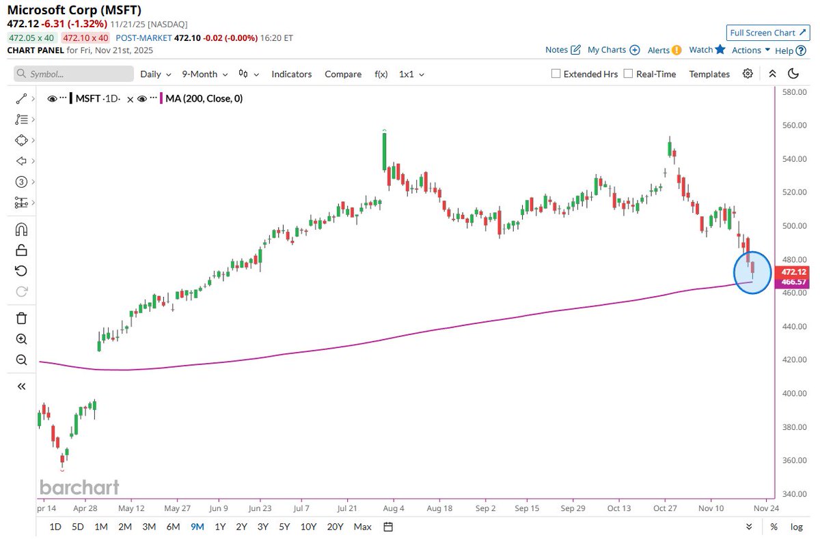Viewport: 820px width, 539px height.
Task: Click the redo arrow icon
Action: [x=21, y=291]
